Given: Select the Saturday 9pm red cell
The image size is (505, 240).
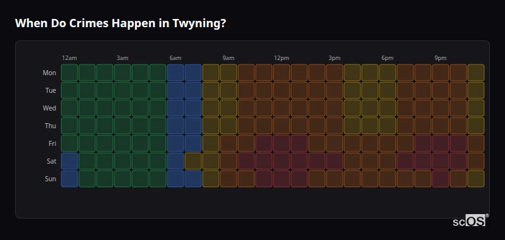Looking at the screenshot, I should coord(441,161).
